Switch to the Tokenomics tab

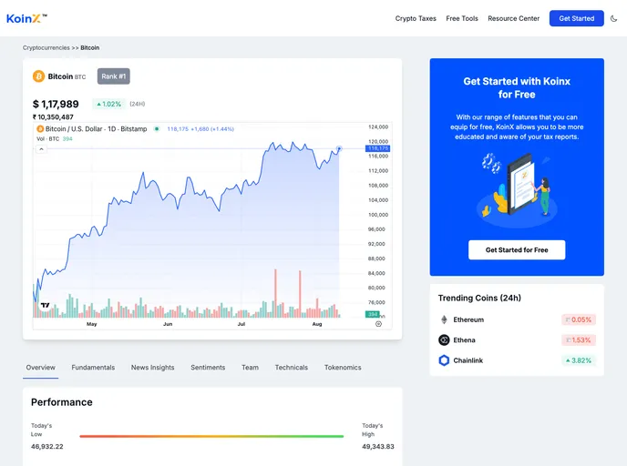pyautogui.click(x=343, y=368)
